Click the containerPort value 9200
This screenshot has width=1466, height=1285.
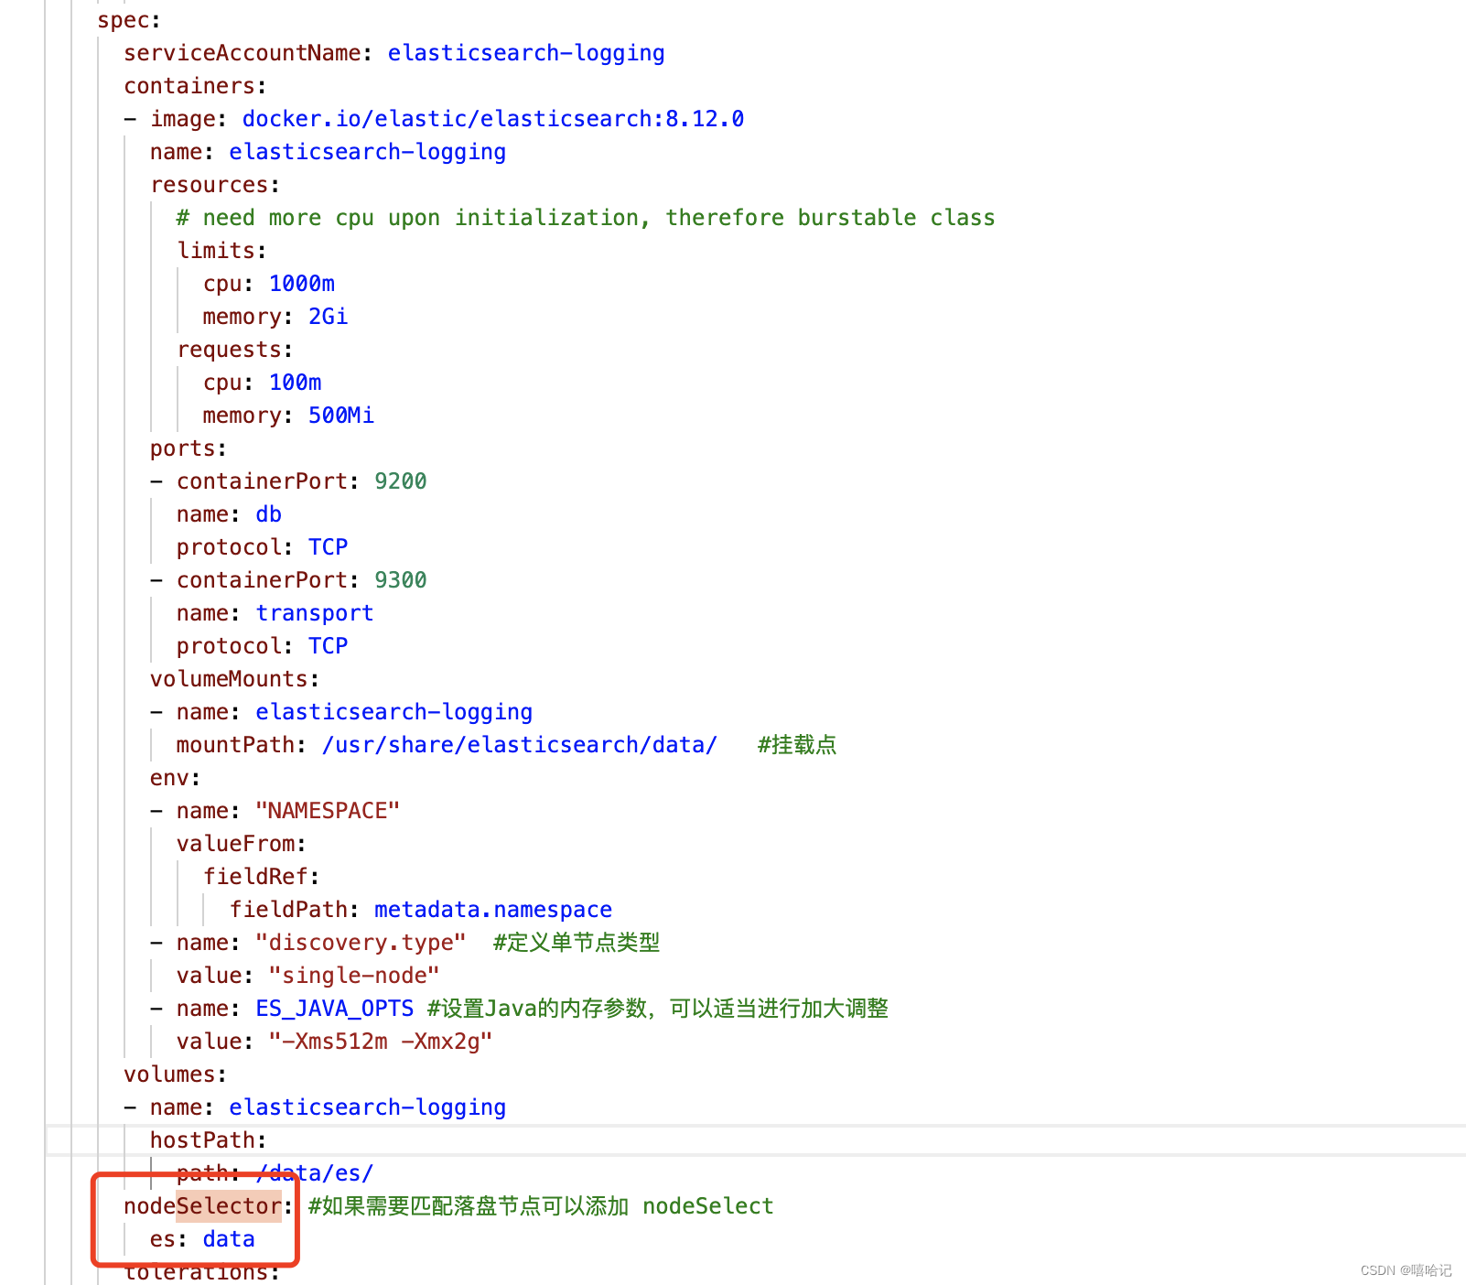pyautogui.click(x=401, y=481)
